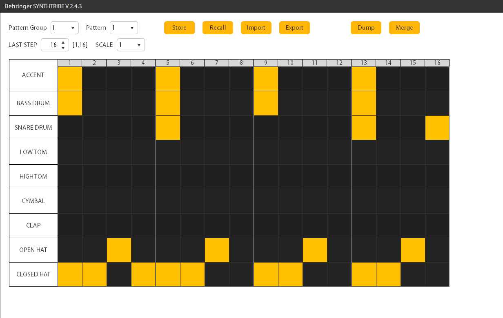Screen dimensions: 503x318
Task: Click the Dump button
Action: [x=366, y=28]
